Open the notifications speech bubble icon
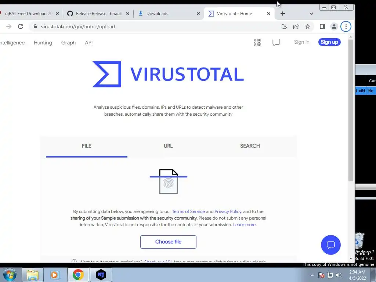 coord(276,43)
